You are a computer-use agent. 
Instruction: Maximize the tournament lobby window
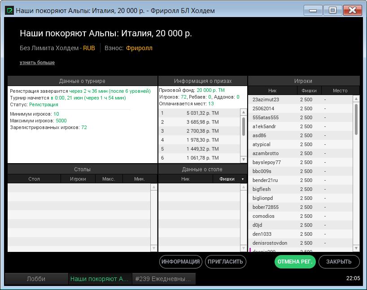click(x=332, y=10)
